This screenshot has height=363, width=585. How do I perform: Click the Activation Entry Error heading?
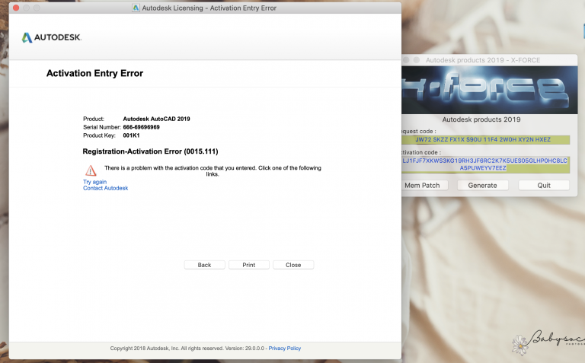click(x=94, y=73)
